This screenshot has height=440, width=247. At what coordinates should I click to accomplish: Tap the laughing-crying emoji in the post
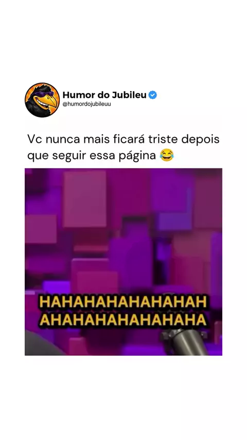coord(167,155)
